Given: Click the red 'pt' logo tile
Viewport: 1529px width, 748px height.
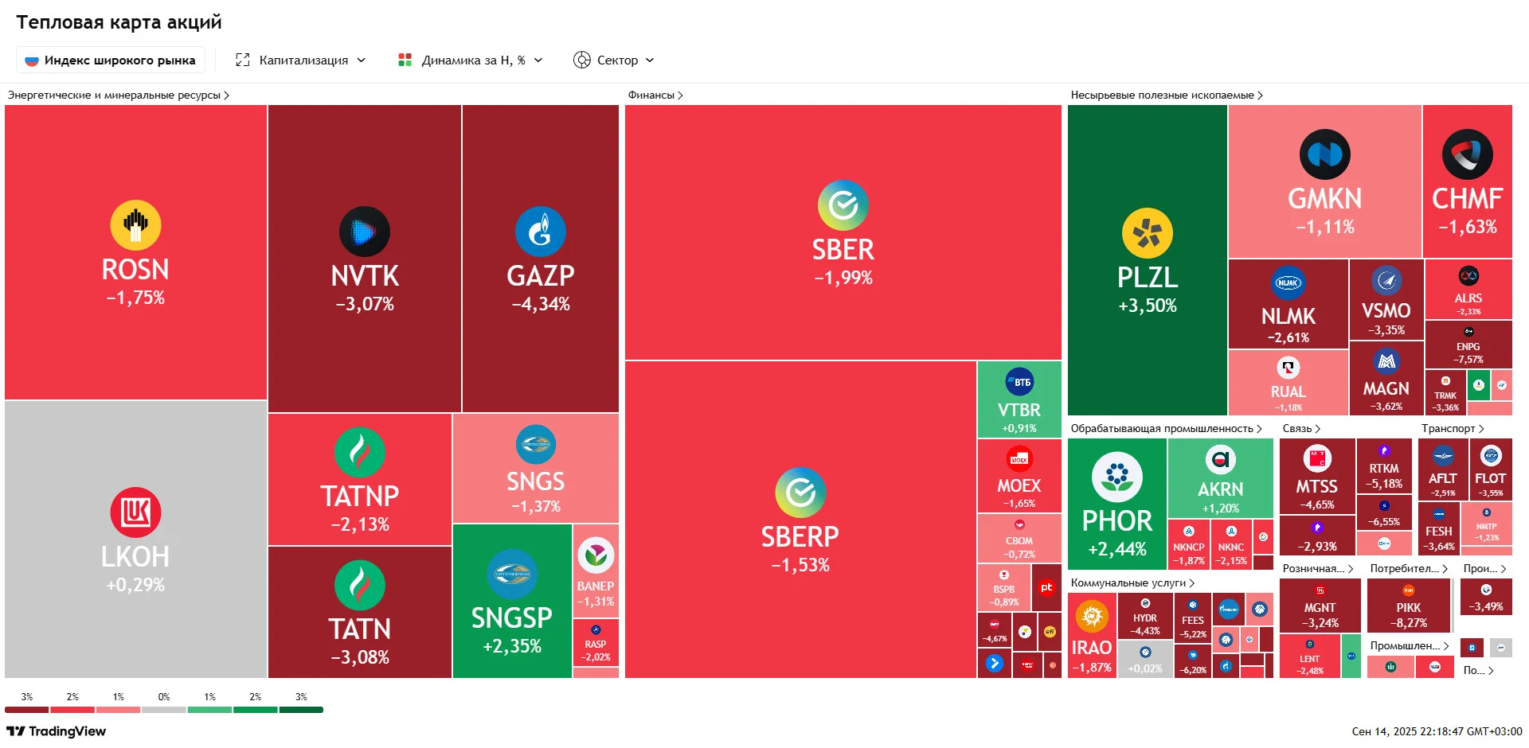Looking at the screenshot, I should pos(1046,587).
